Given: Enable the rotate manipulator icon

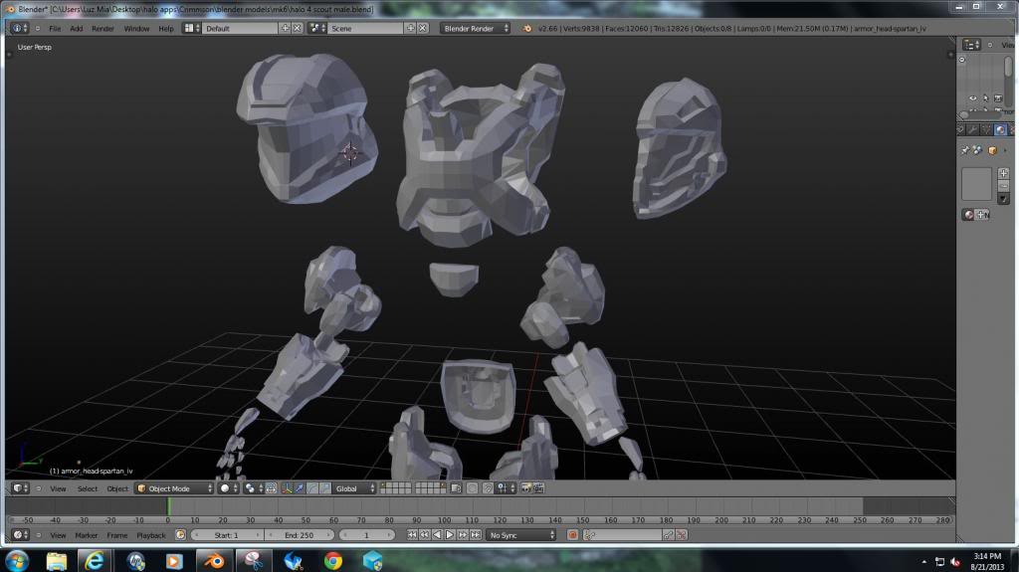Looking at the screenshot, I should click(x=312, y=488).
